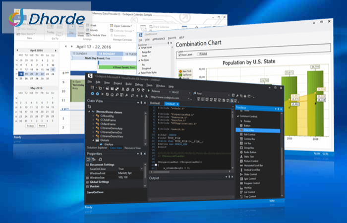347x223 pixels.
Task: Pin the Output panel
Action: (x=229, y=177)
